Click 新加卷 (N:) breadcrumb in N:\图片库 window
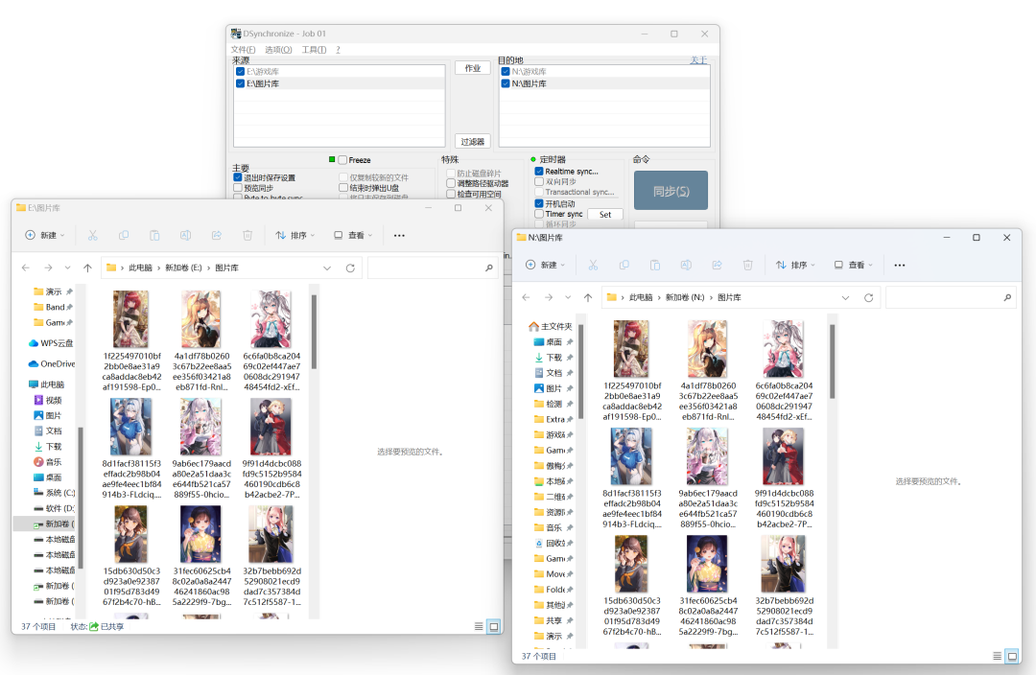Image resolution: width=1036 pixels, height=675 pixels. (685, 297)
